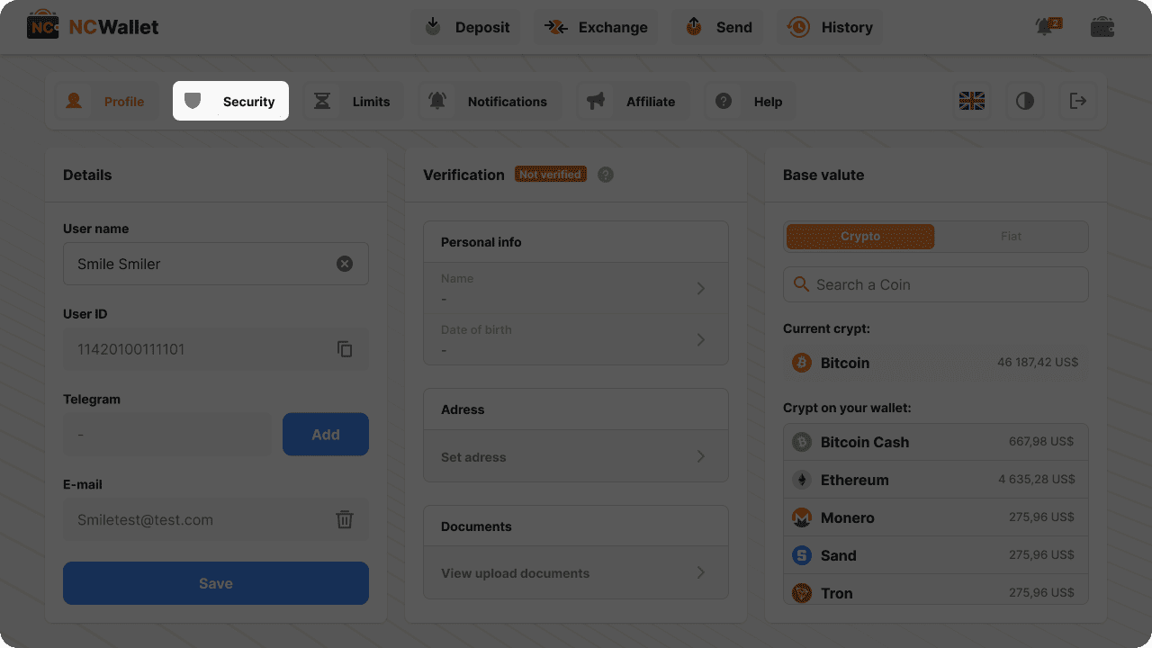The width and height of the screenshot is (1152, 648).
Task: Open the wallet icon in header
Action: click(1102, 27)
